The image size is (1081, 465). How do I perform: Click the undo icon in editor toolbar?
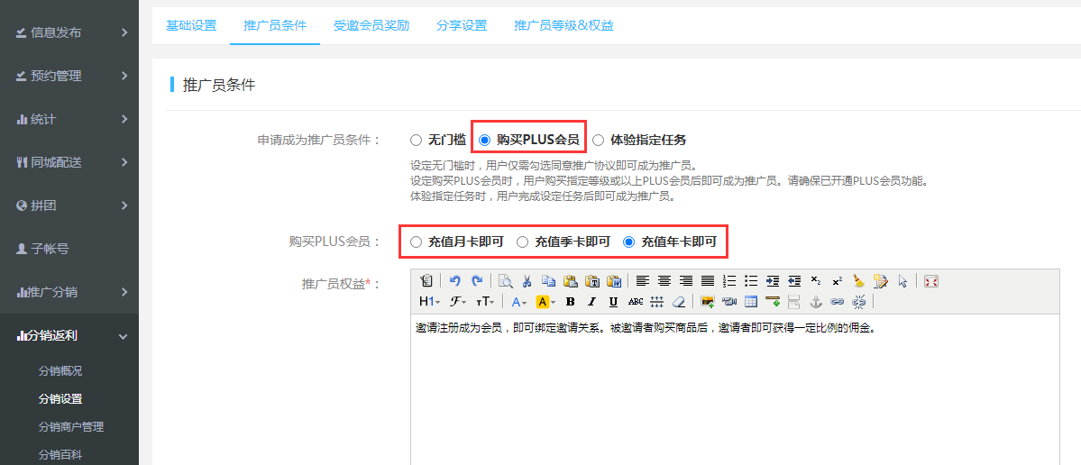tap(455, 281)
